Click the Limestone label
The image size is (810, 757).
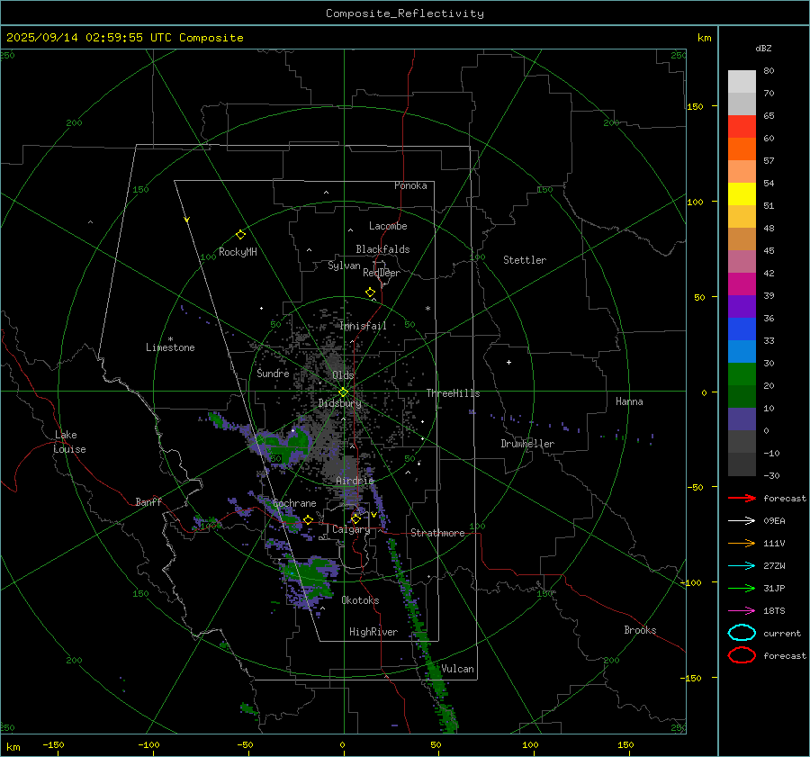(170, 347)
